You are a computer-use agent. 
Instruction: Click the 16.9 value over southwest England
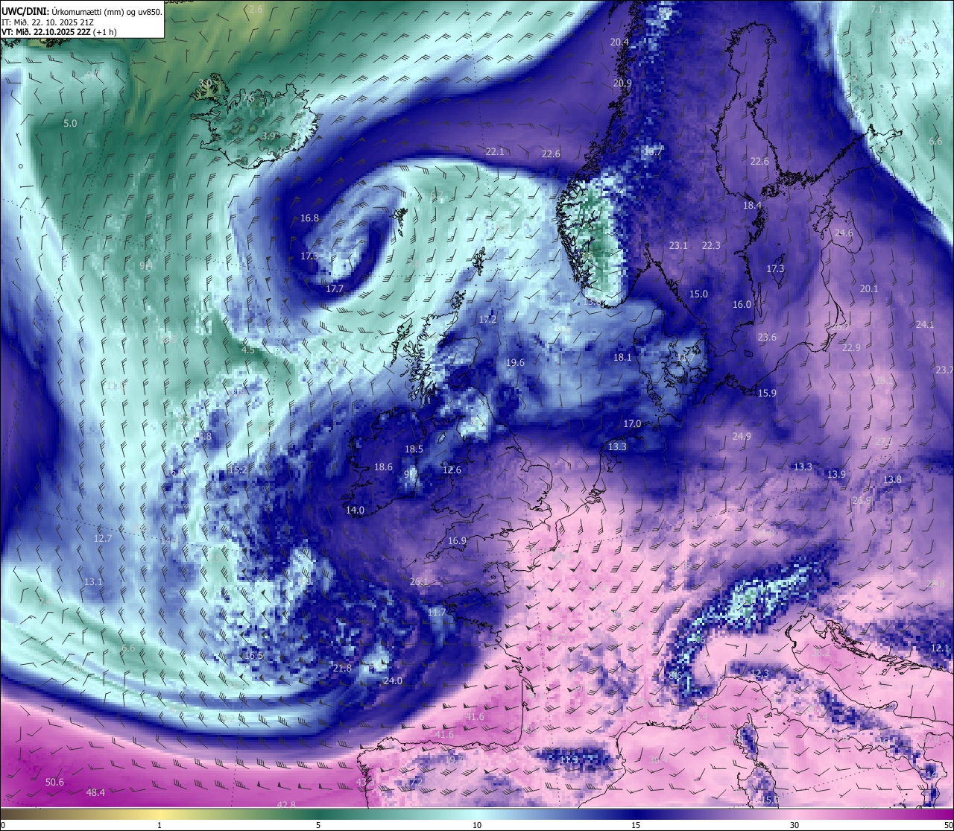click(457, 540)
